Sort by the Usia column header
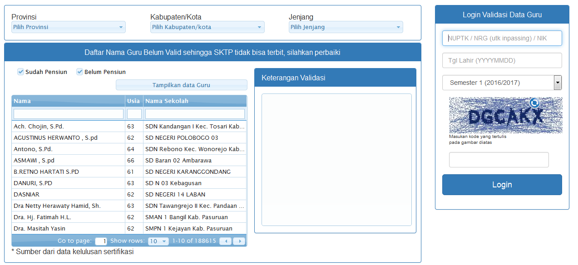This screenshot has height=265, width=578. click(x=134, y=101)
